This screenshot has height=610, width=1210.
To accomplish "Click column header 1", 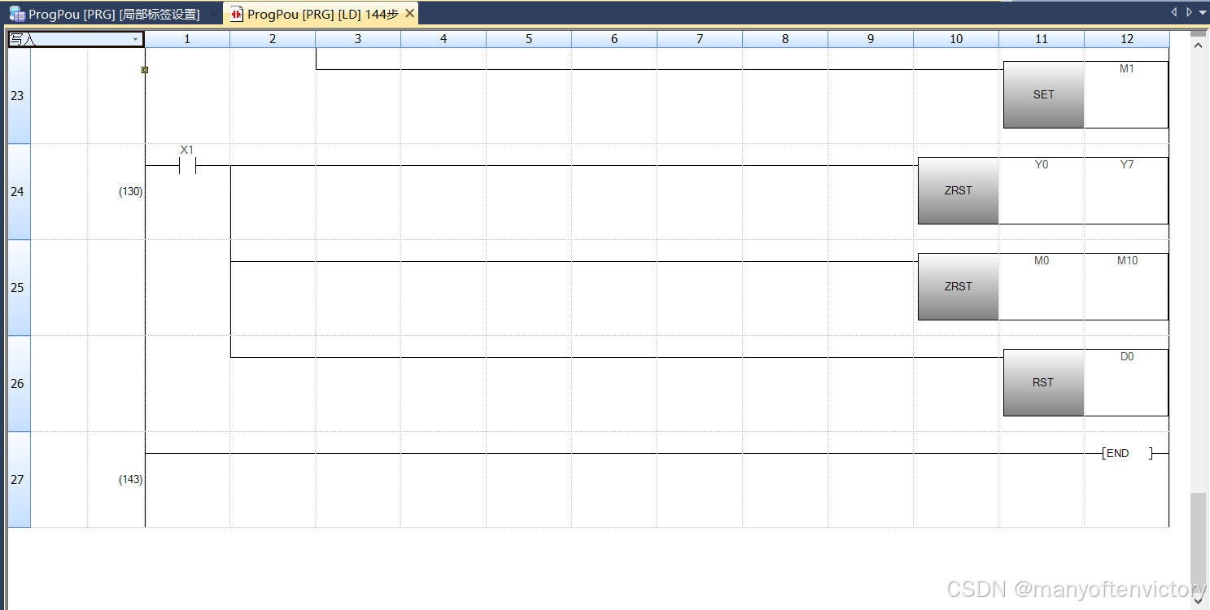I will (187, 39).
